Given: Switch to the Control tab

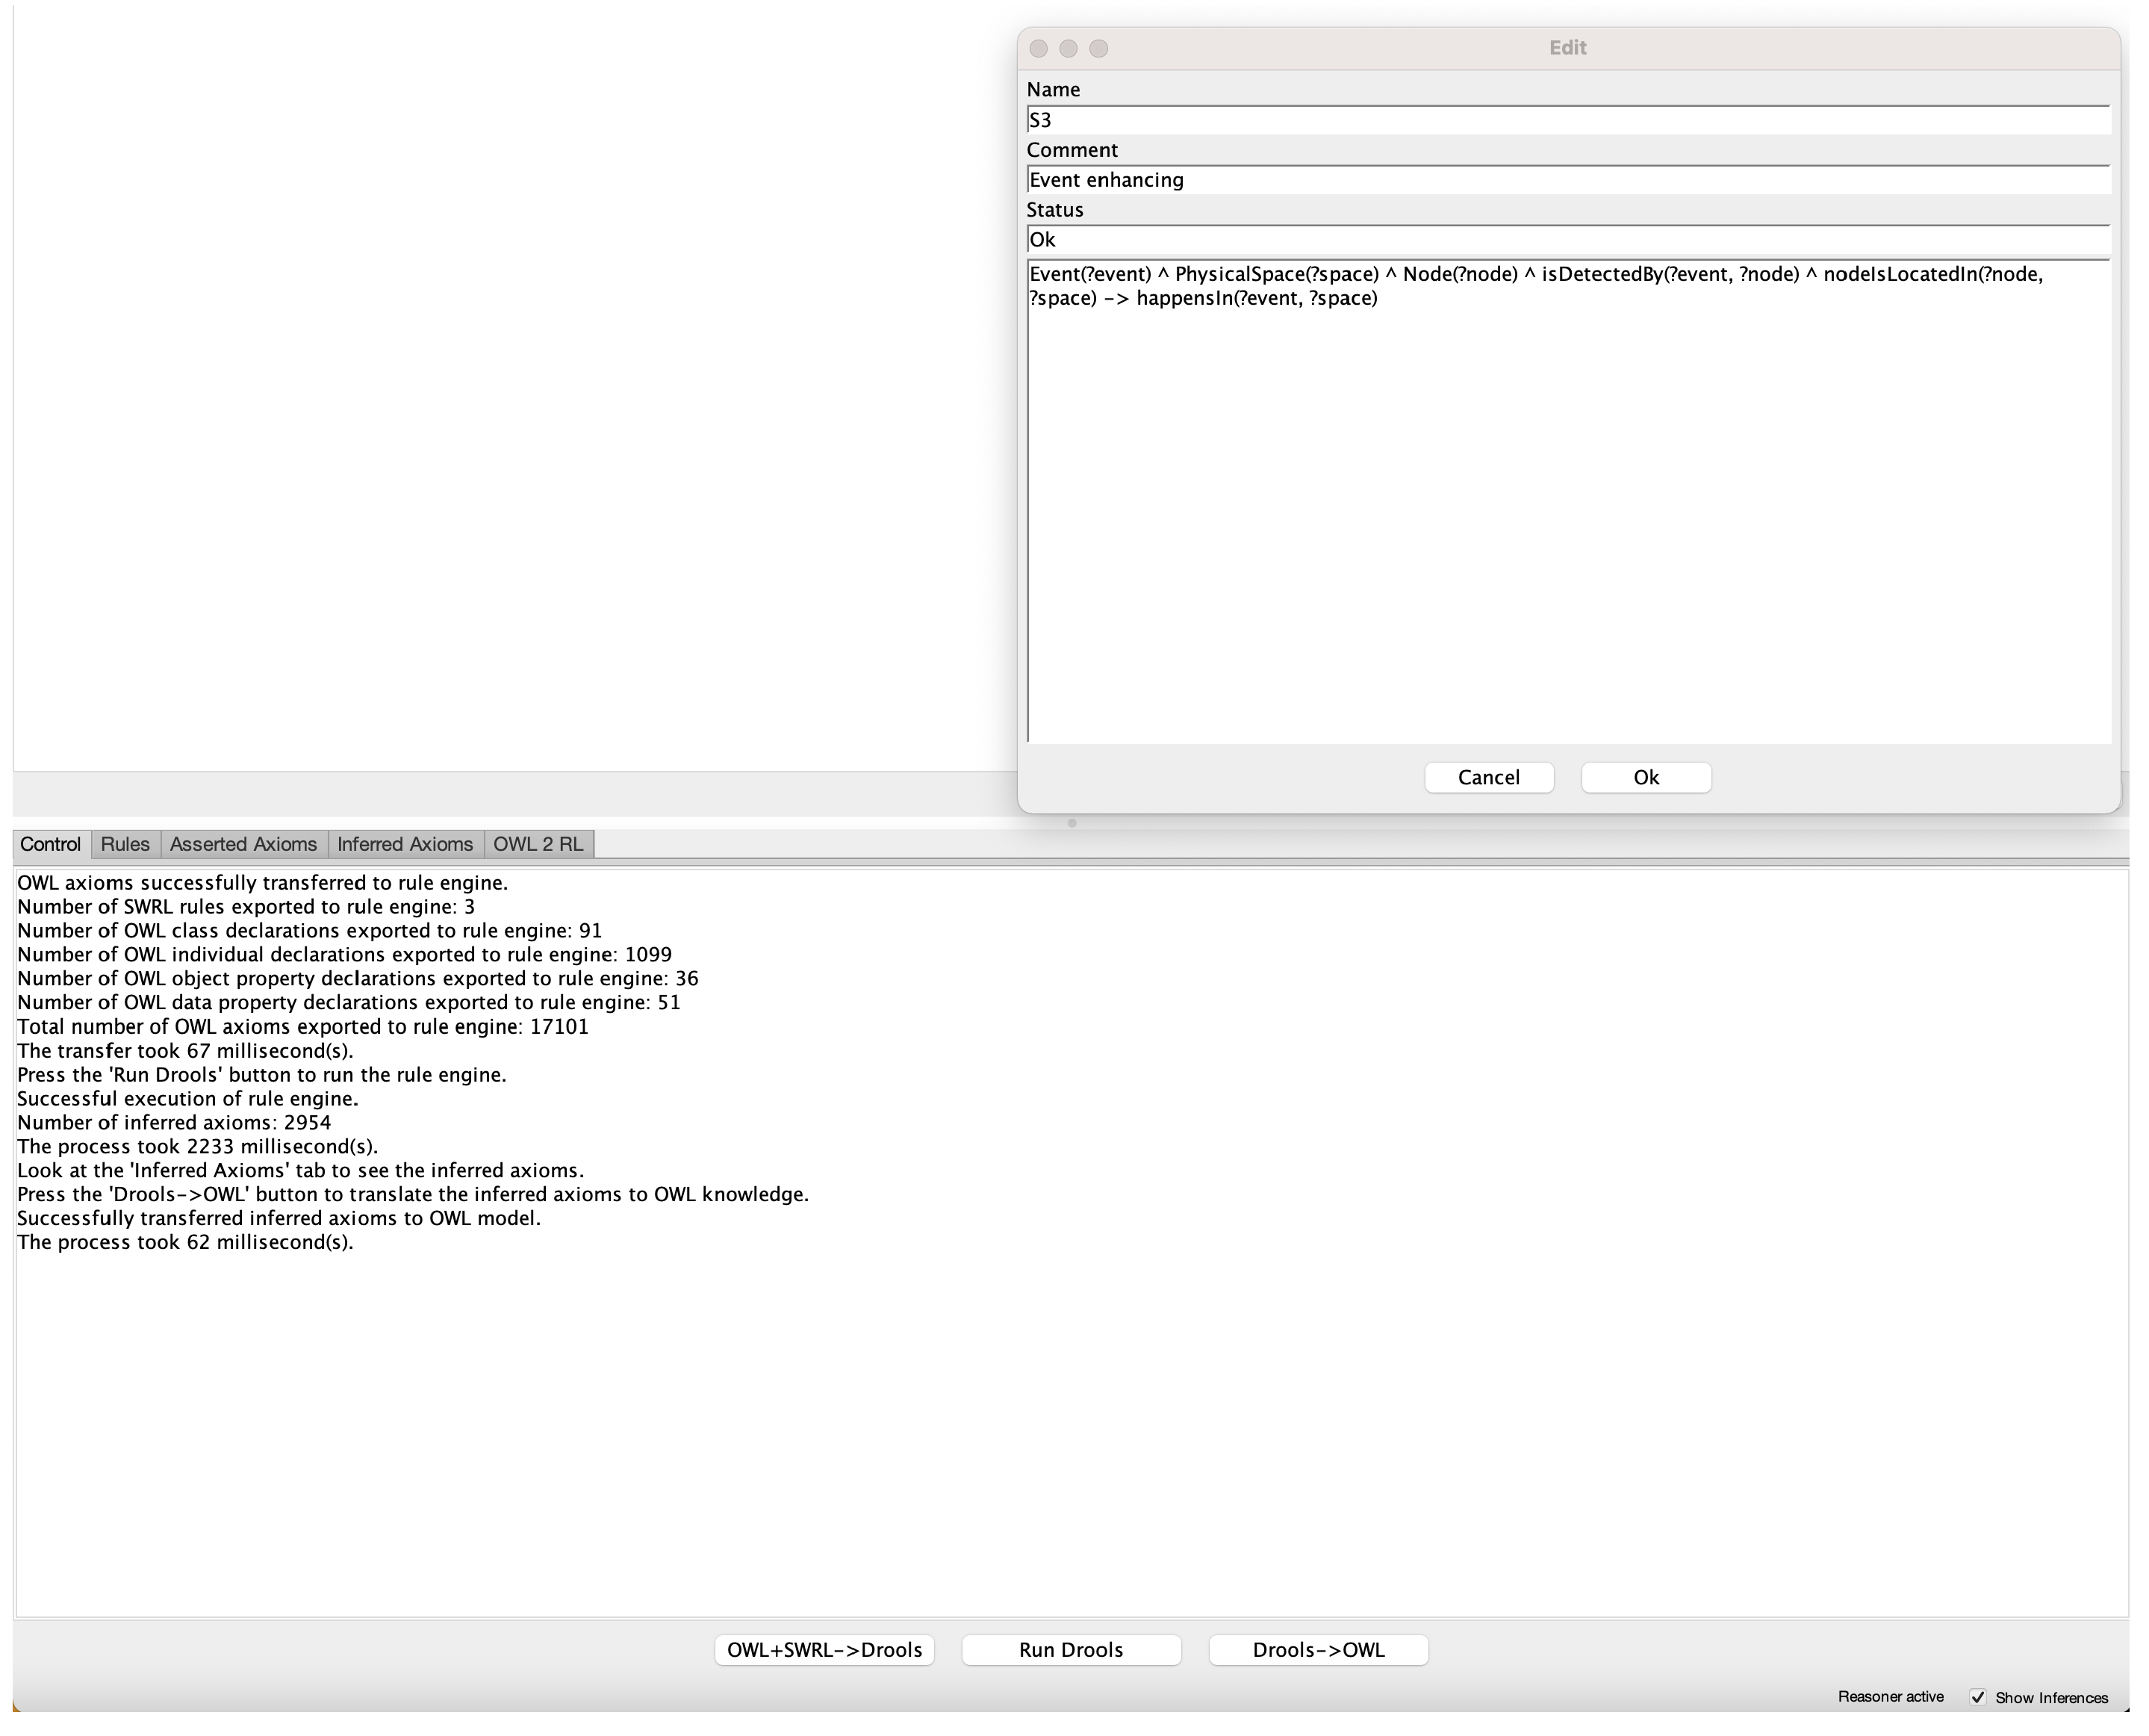Looking at the screenshot, I should (50, 844).
